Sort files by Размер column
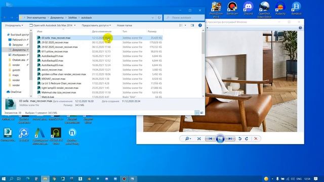 click(x=152, y=31)
